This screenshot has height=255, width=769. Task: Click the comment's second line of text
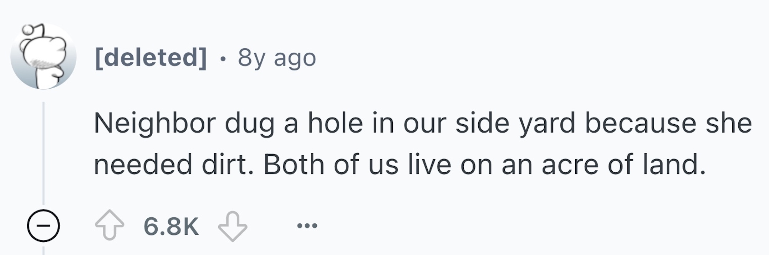[399, 165]
